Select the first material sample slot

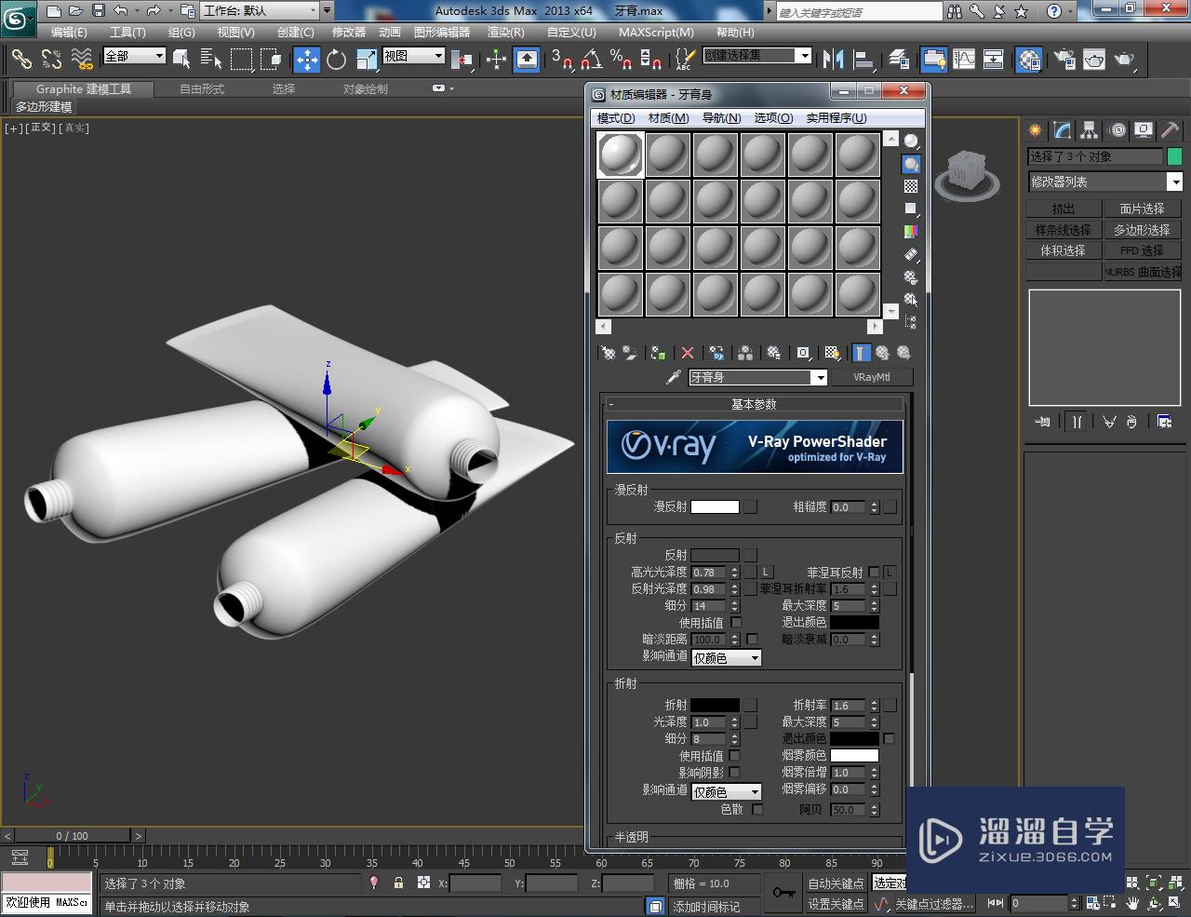click(x=620, y=155)
